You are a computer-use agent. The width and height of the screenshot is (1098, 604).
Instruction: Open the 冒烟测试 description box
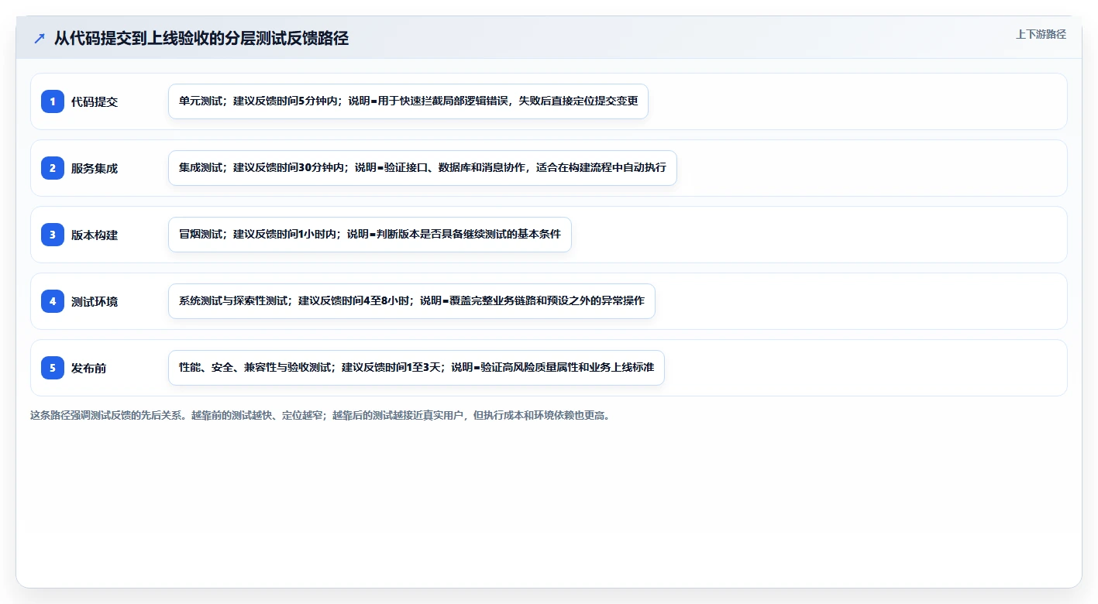tap(370, 235)
